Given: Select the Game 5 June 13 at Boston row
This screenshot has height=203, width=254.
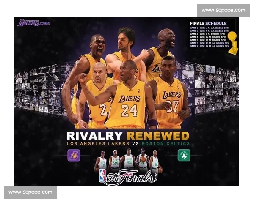Looking at the screenshot, I should pos(208,40).
